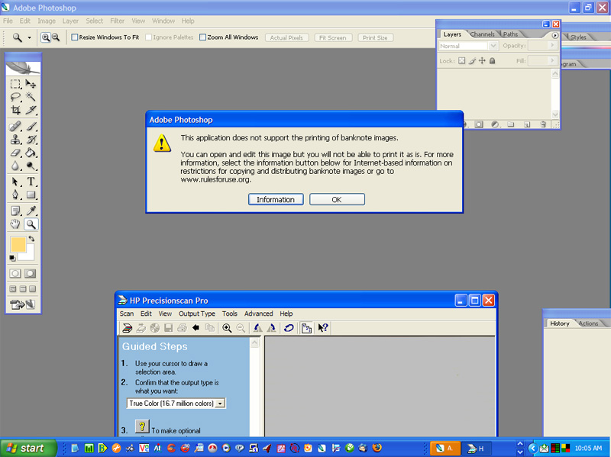This screenshot has width=611, height=457.
Task: Click the Zoom In magnifier in HP Precisionscan
Action: click(x=227, y=328)
